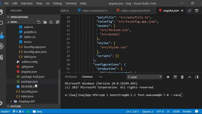Click UTF-8 encoding in status bar
The width and height of the screenshot is (202, 114).
tap(160, 111)
